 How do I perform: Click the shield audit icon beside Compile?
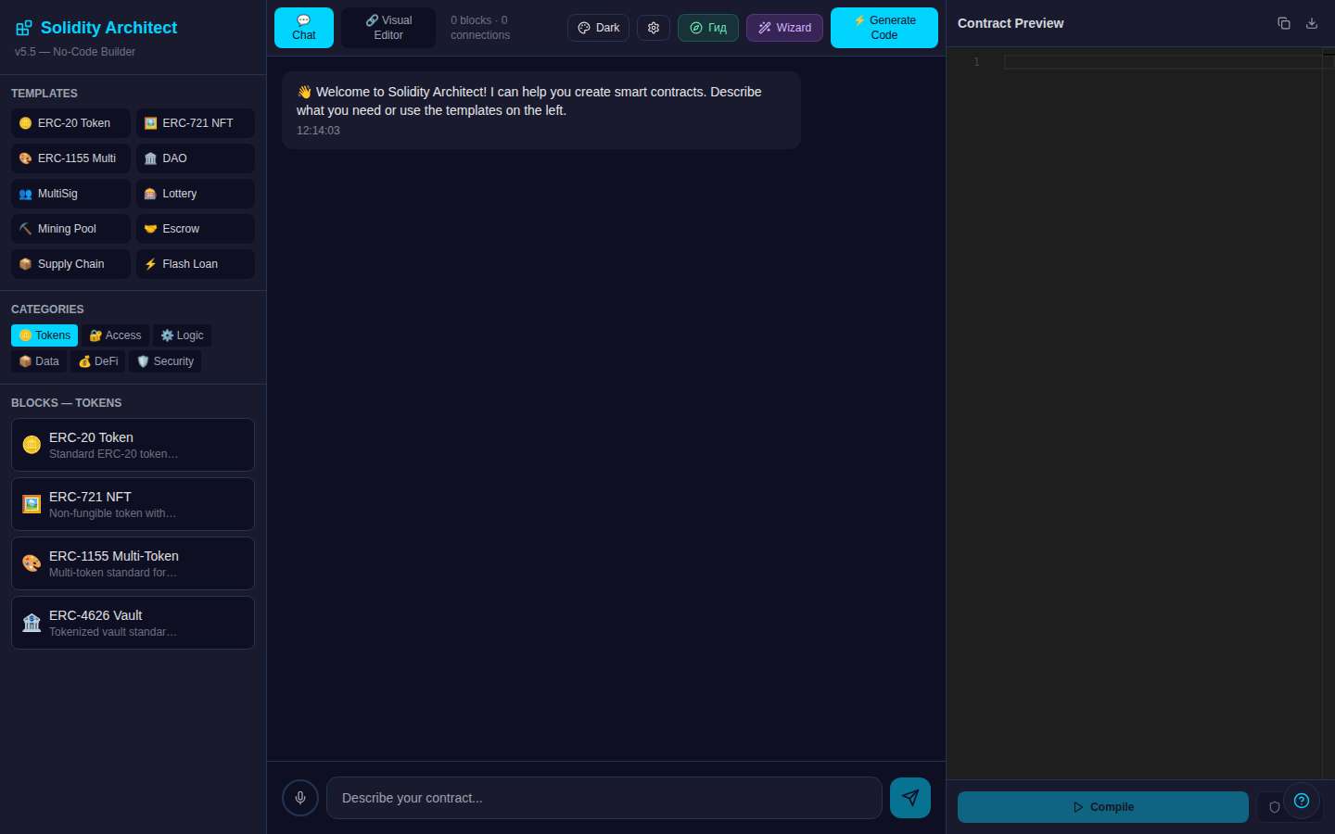coord(1274,807)
